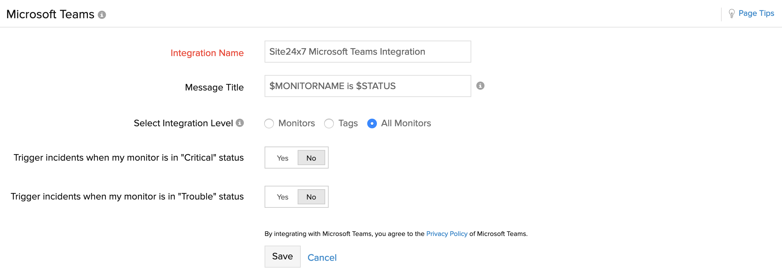Click the info icon beside Select Integration Level

[240, 123]
